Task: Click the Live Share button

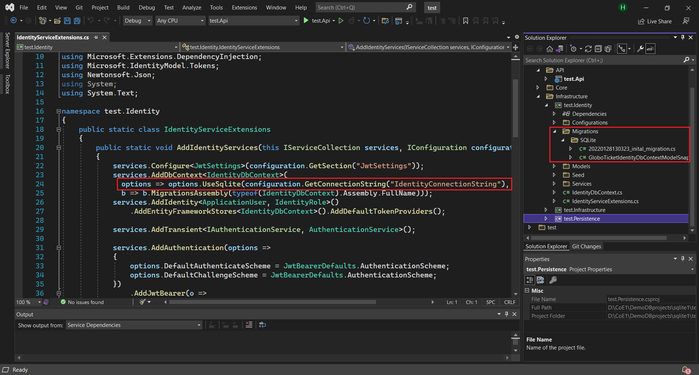Action: [655, 21]
